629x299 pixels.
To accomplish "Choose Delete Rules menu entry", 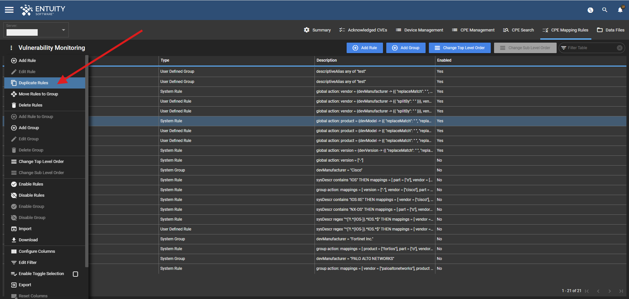I will coord(44,105).
